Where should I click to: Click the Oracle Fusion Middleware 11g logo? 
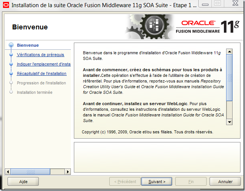(208, 27)
